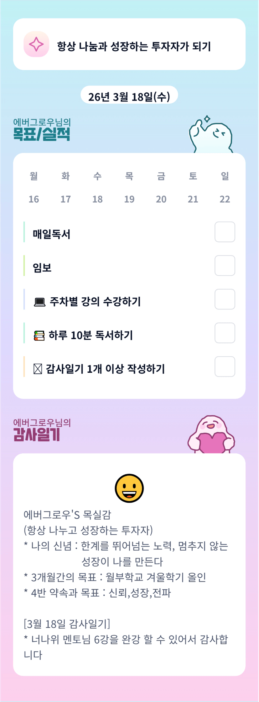Click the 목표/실적 section heading

point(42,134)
